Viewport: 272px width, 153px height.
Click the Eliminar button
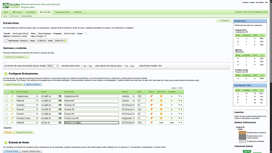pos(8,132)
